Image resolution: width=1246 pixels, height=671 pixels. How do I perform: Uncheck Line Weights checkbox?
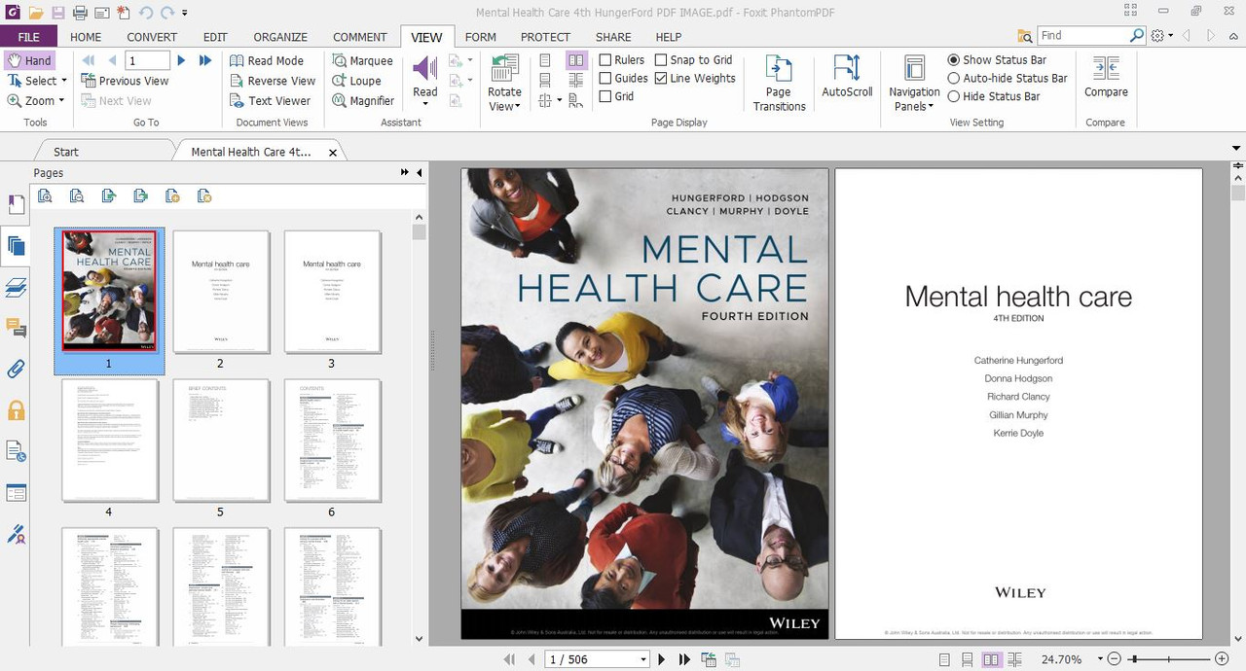pyautogui.click(x=660, y=79)
